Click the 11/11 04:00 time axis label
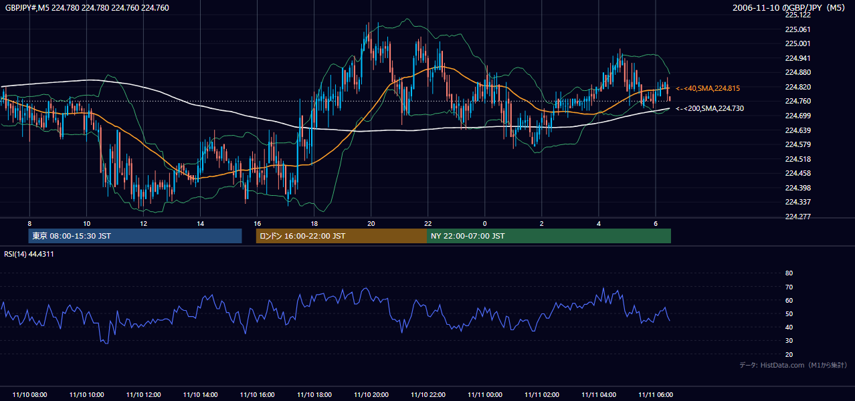The height and width of the screenshot is (401, 855). [599, 395]
